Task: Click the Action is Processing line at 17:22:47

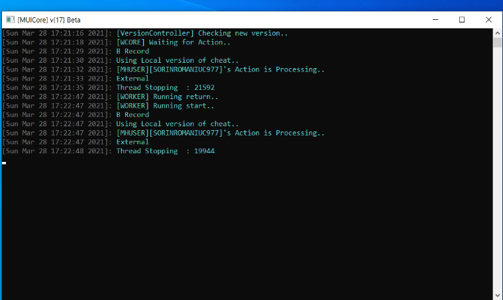Action: pos(221,133)
